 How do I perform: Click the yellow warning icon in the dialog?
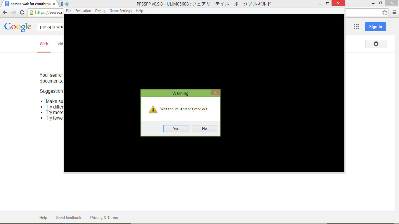point(153,109)
